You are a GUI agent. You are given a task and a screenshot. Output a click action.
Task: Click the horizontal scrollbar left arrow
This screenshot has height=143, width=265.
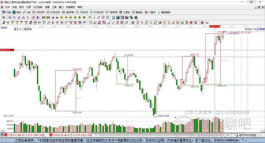[96, 135]
